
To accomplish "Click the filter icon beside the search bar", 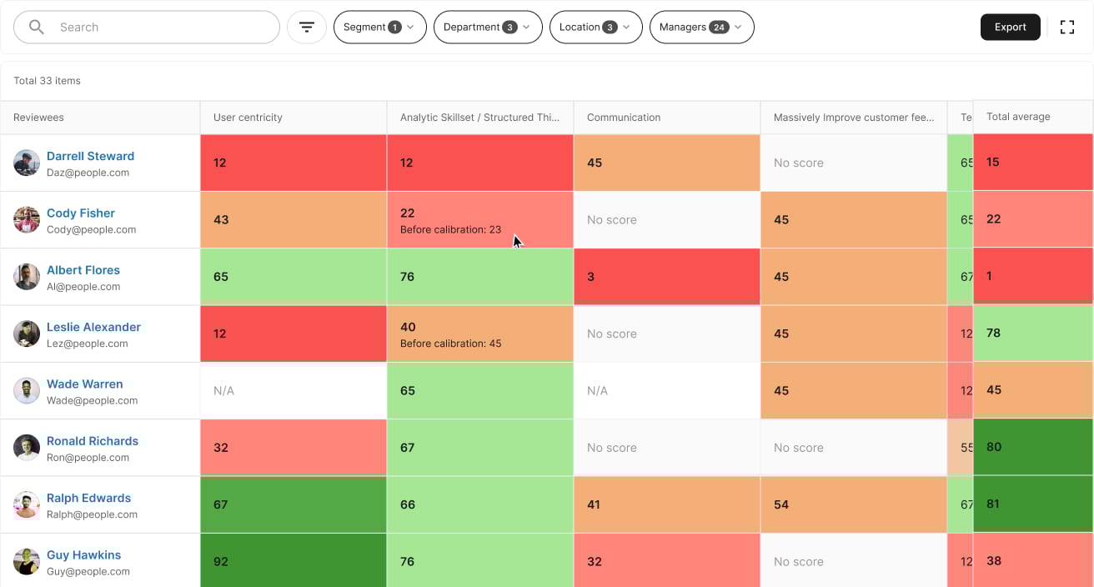I will [x=307, y=27].
